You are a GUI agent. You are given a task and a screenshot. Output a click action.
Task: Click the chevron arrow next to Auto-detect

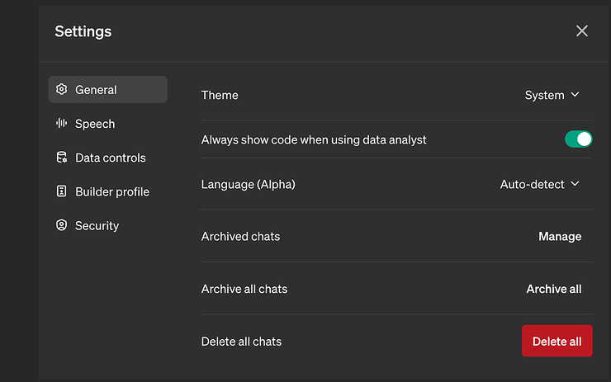(x=575, y=184)
